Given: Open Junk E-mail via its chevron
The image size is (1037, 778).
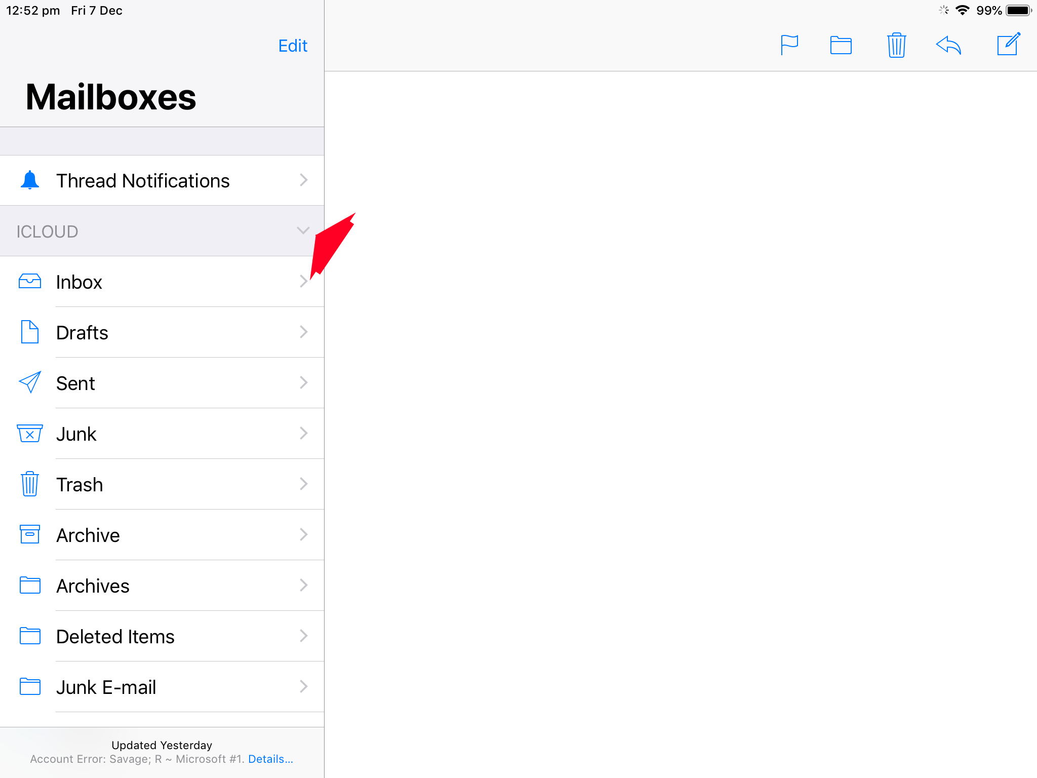Looking at the screenshot, I should click(304, 686).
